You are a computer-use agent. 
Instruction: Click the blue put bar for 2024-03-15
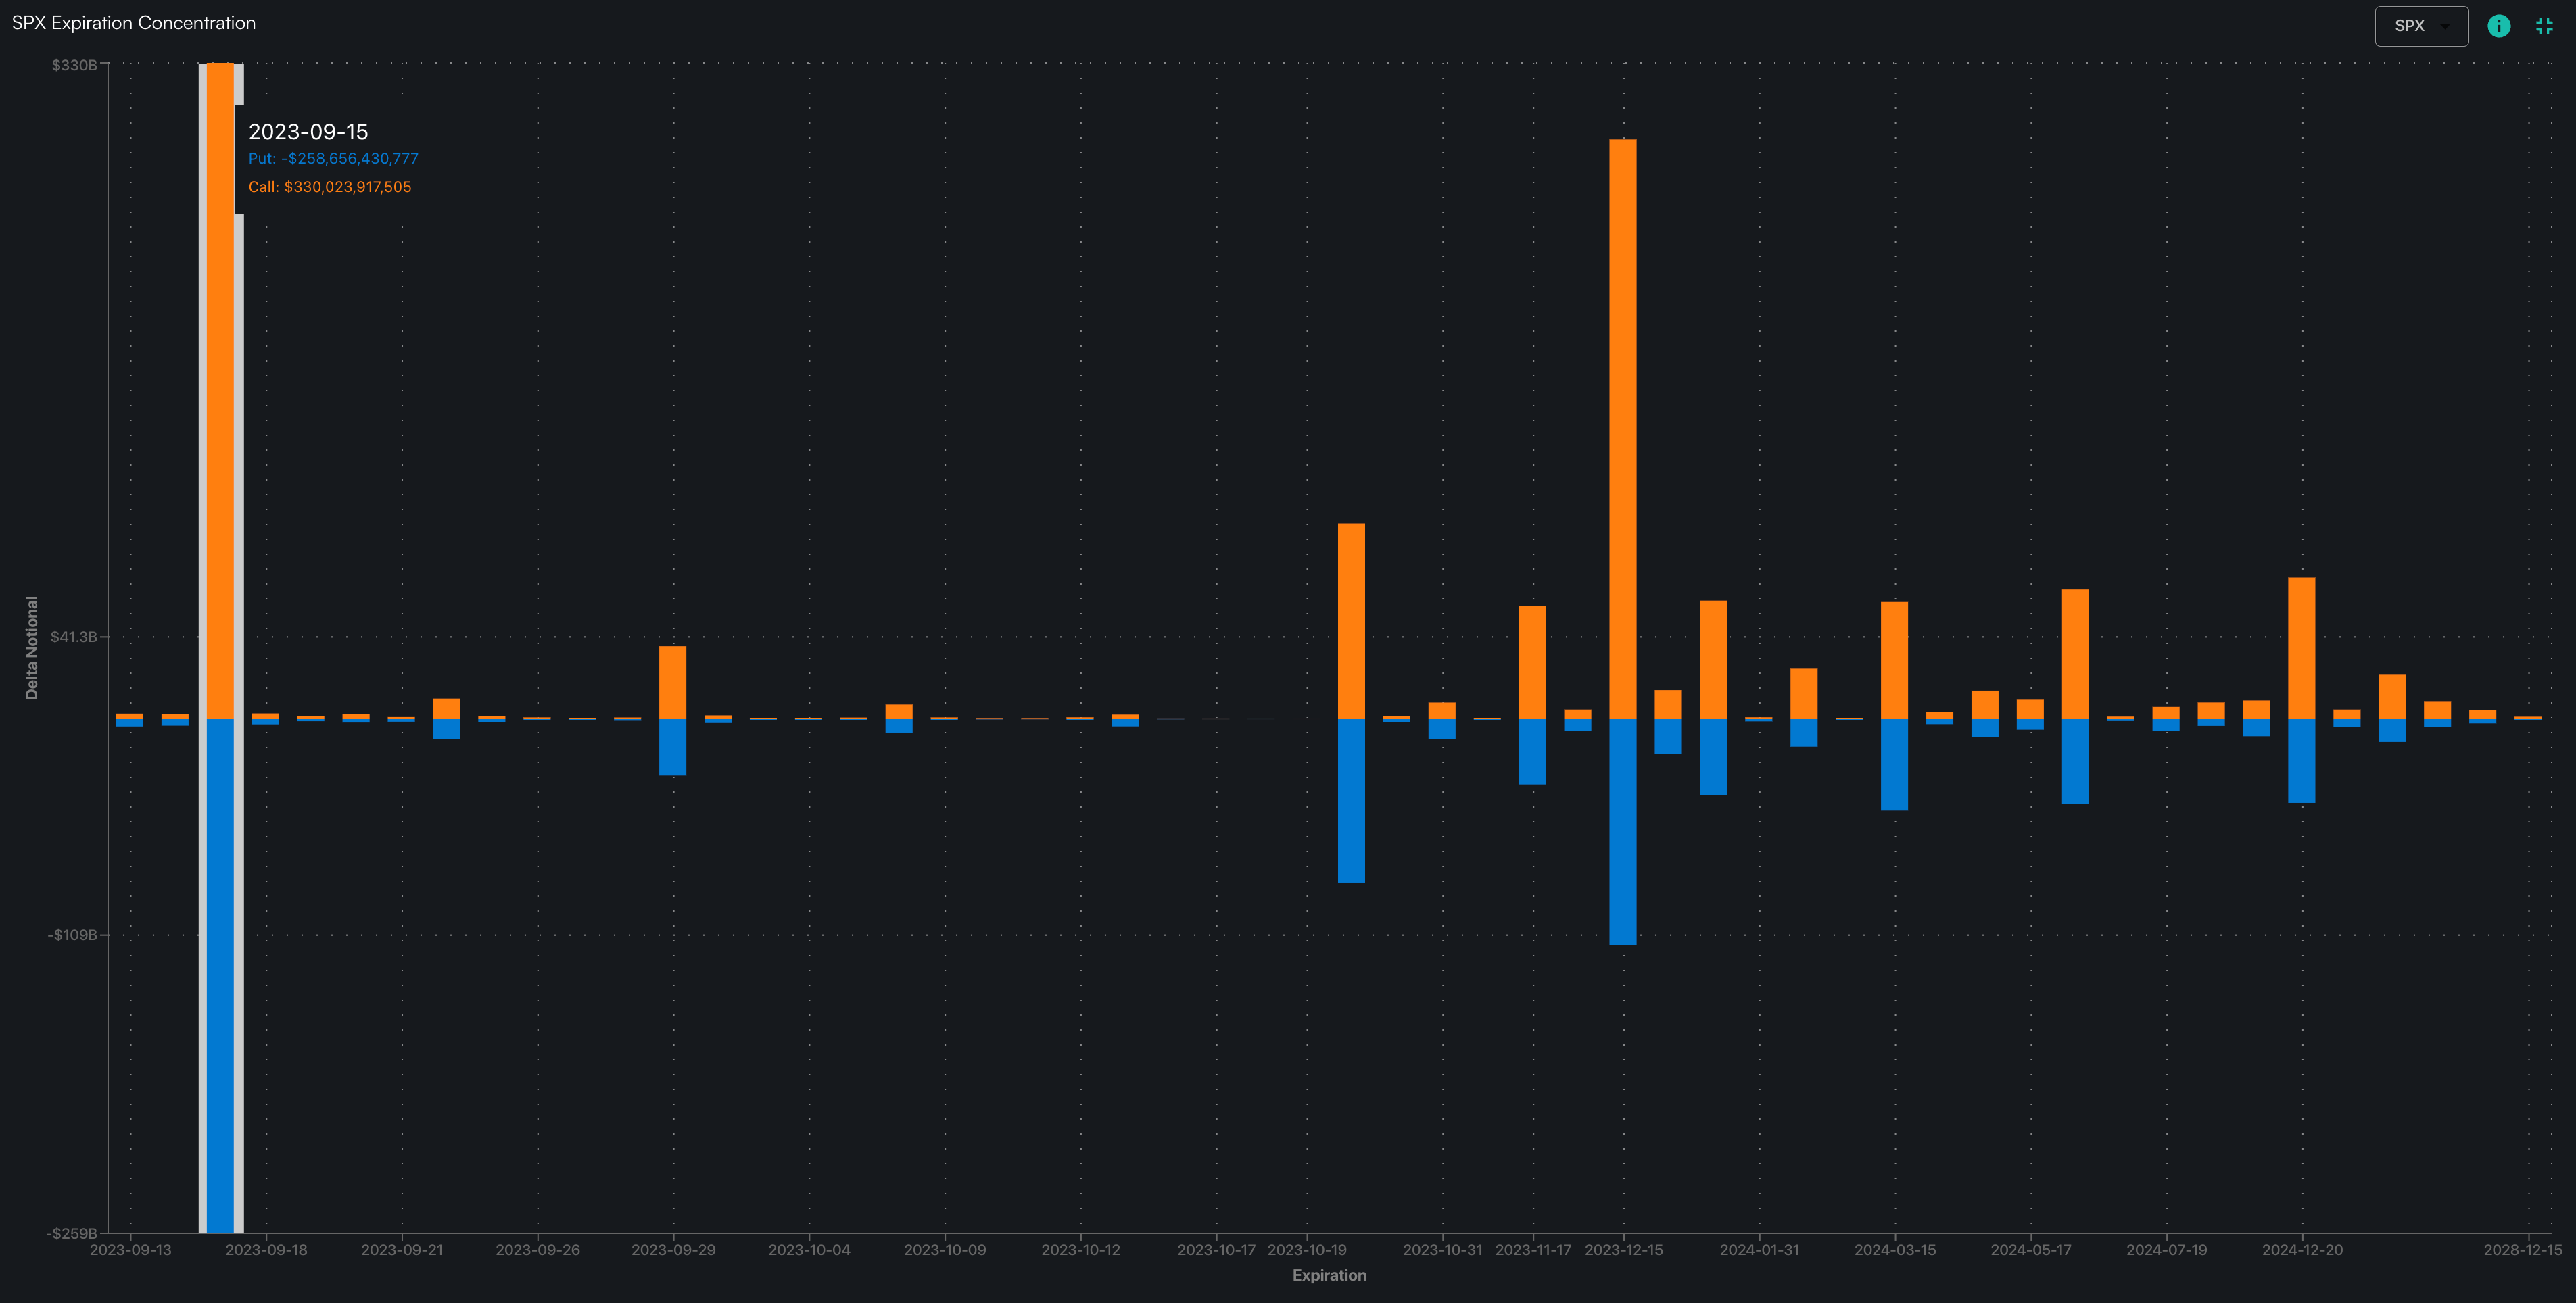1894,764
